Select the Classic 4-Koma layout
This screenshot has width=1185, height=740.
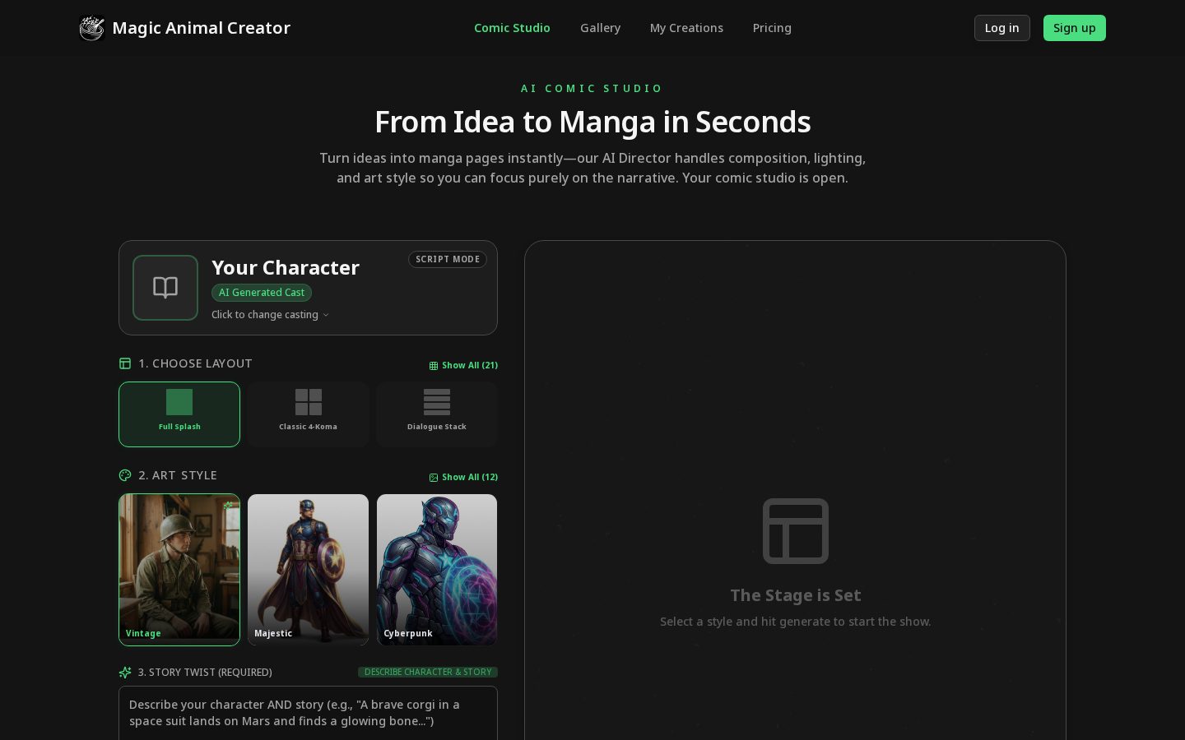[308, 414]
